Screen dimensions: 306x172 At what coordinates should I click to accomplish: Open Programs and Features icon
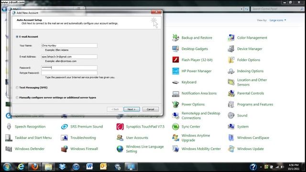(x=231, y=104)
